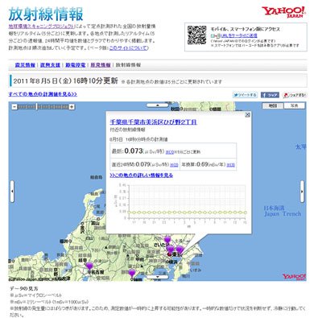Click the 2011年8月5日 update timestamp
This screenshot has width=314, height=318.
tap(65, 81)
